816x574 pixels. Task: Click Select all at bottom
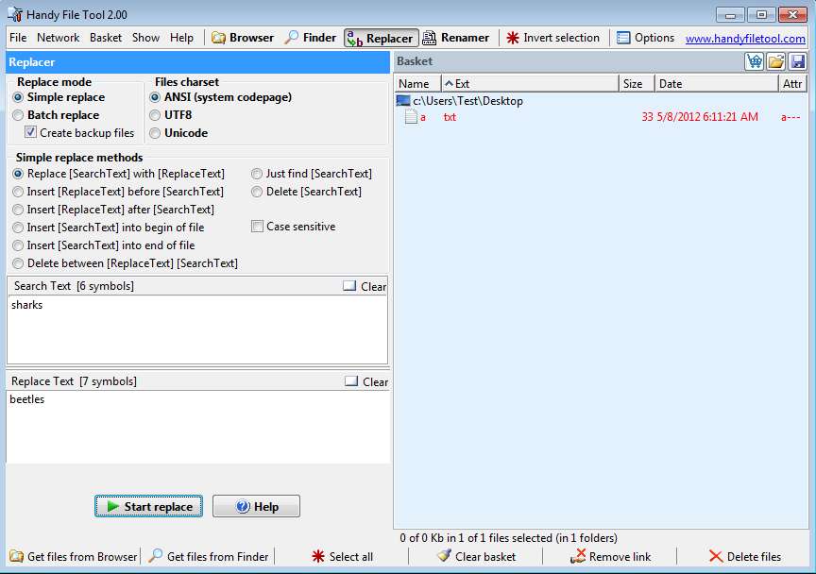point(343,556)
